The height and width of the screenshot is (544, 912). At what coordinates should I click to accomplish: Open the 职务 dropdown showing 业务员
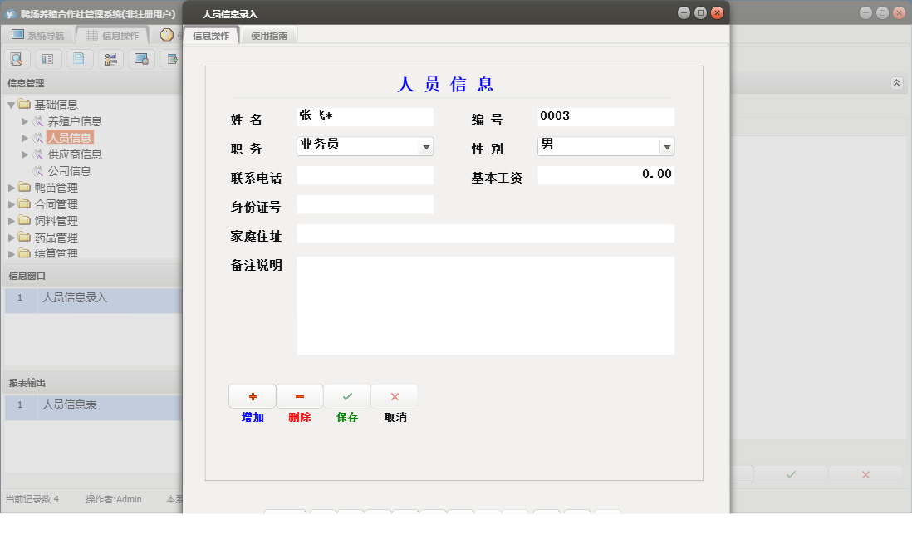click(426, 145)
